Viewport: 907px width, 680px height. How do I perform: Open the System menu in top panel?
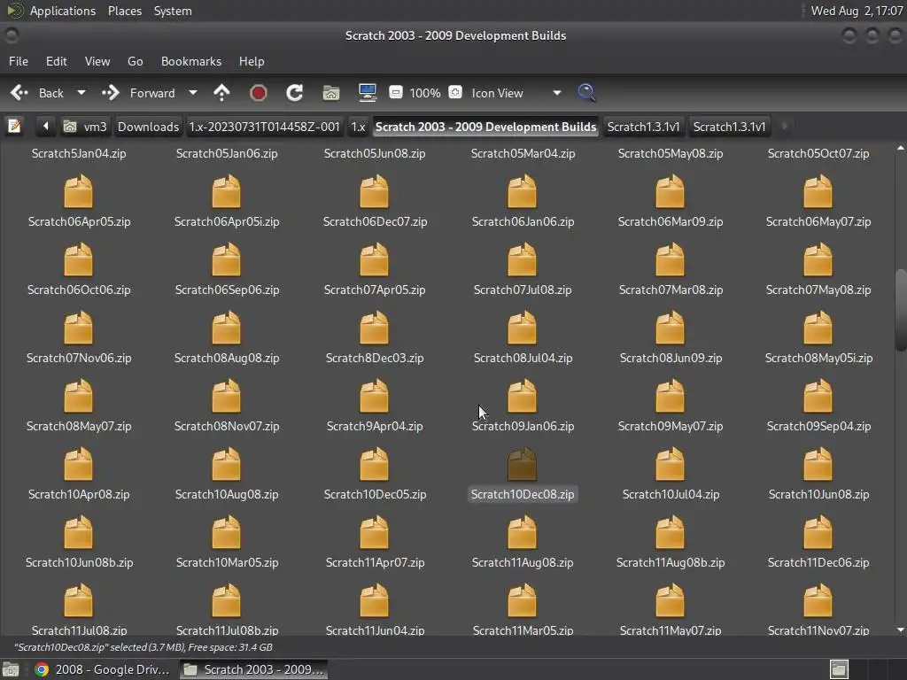[173, 11]
